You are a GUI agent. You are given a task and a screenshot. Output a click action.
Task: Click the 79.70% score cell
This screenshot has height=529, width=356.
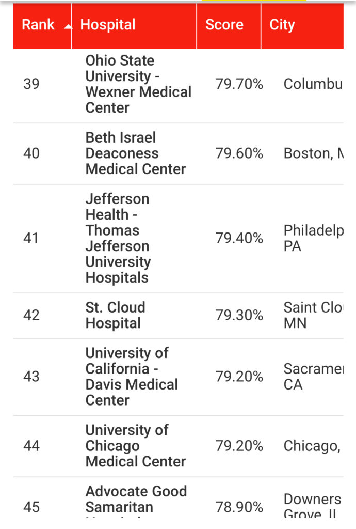pyautogui.click(x=239, y=84)
